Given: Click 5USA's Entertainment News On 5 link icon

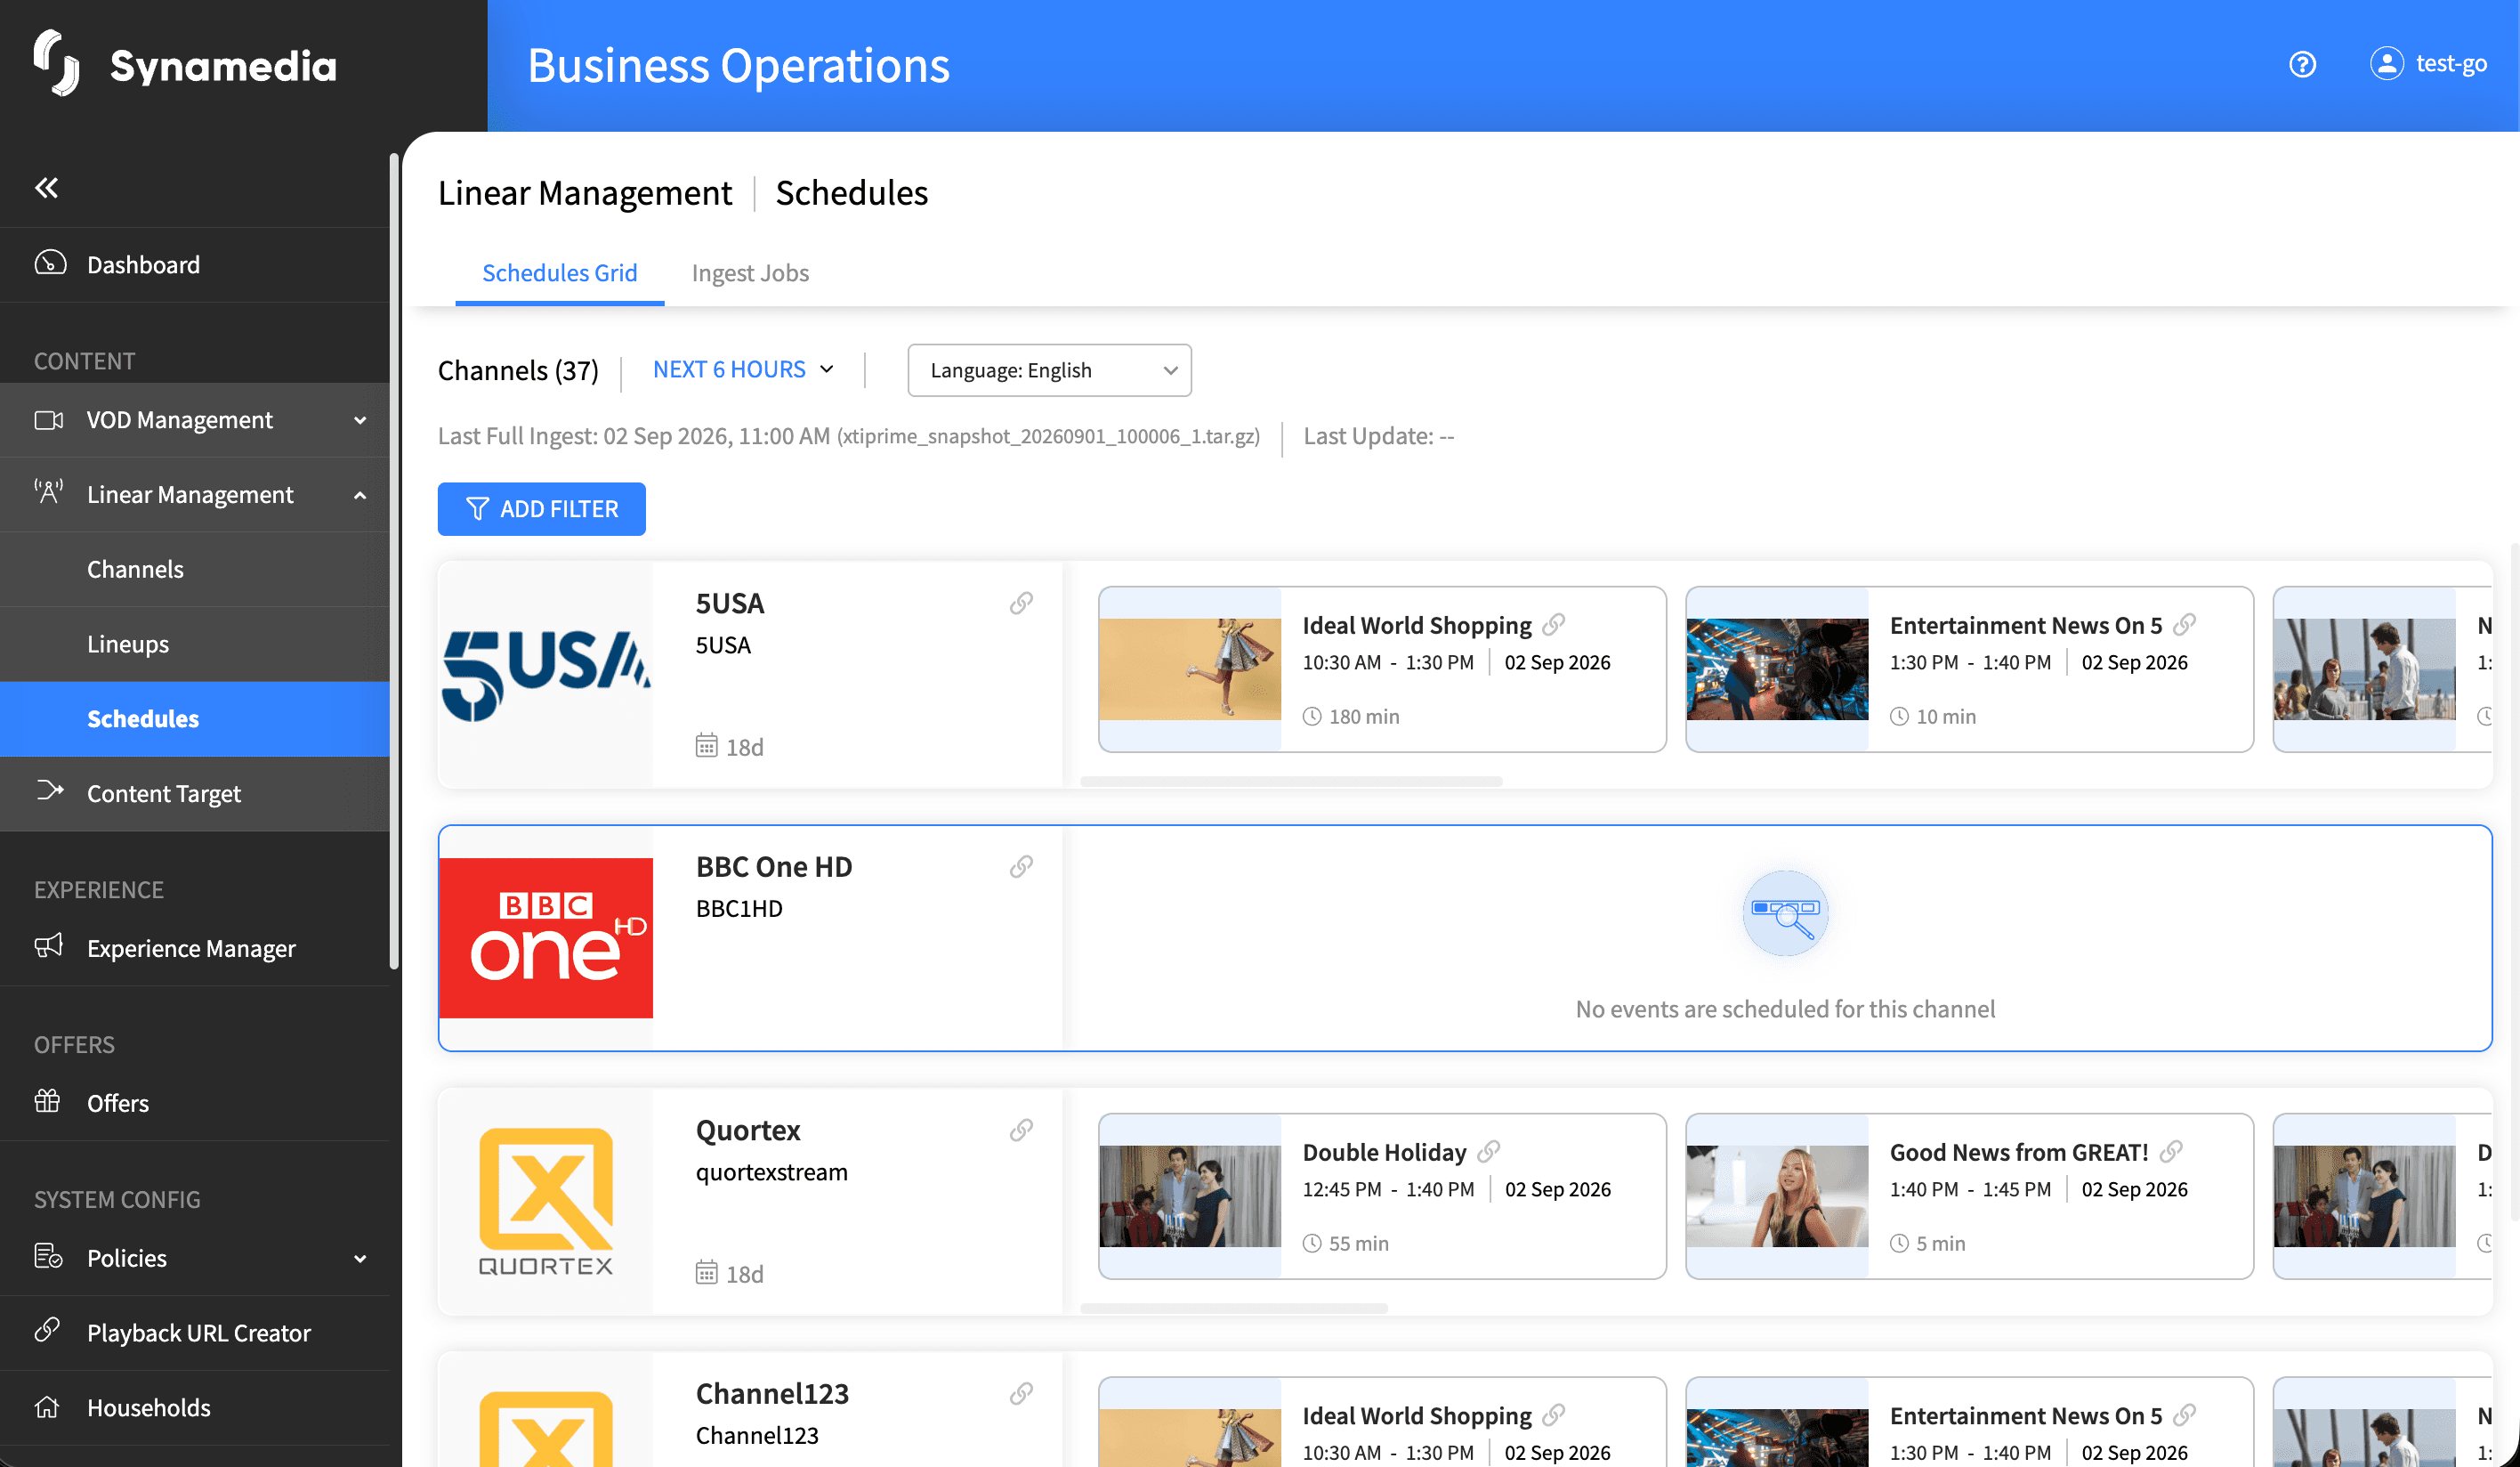Looking at the screenshot, I should [2185, 624].
